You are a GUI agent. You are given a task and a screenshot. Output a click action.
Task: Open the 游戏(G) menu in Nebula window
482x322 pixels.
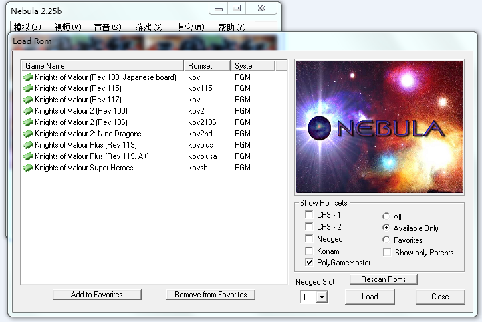(149, 27)
